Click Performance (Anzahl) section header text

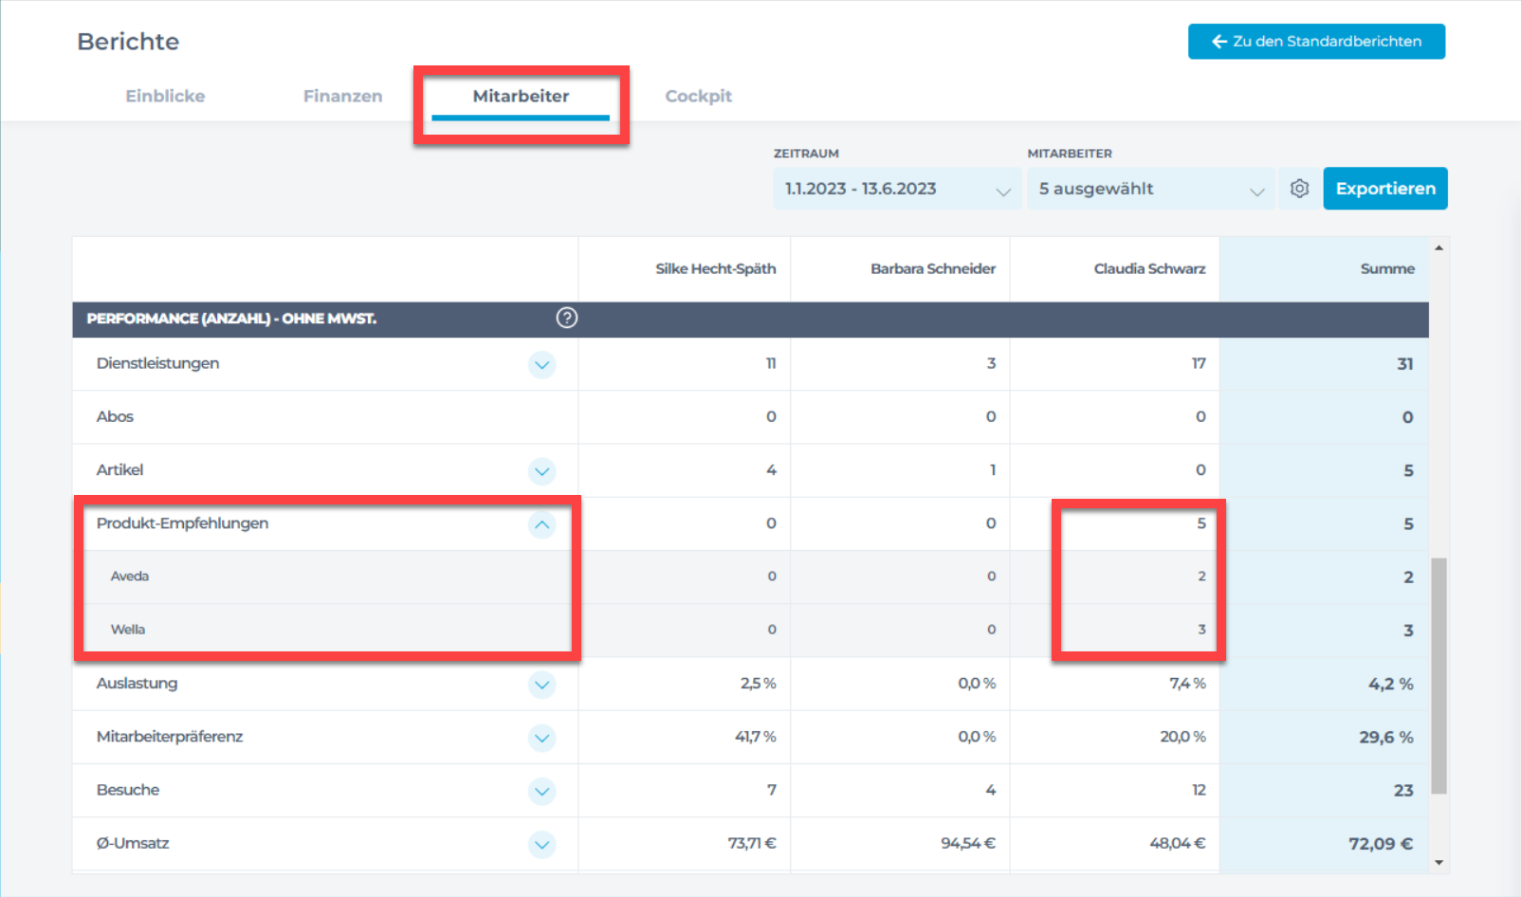click(x=231, y=319)
